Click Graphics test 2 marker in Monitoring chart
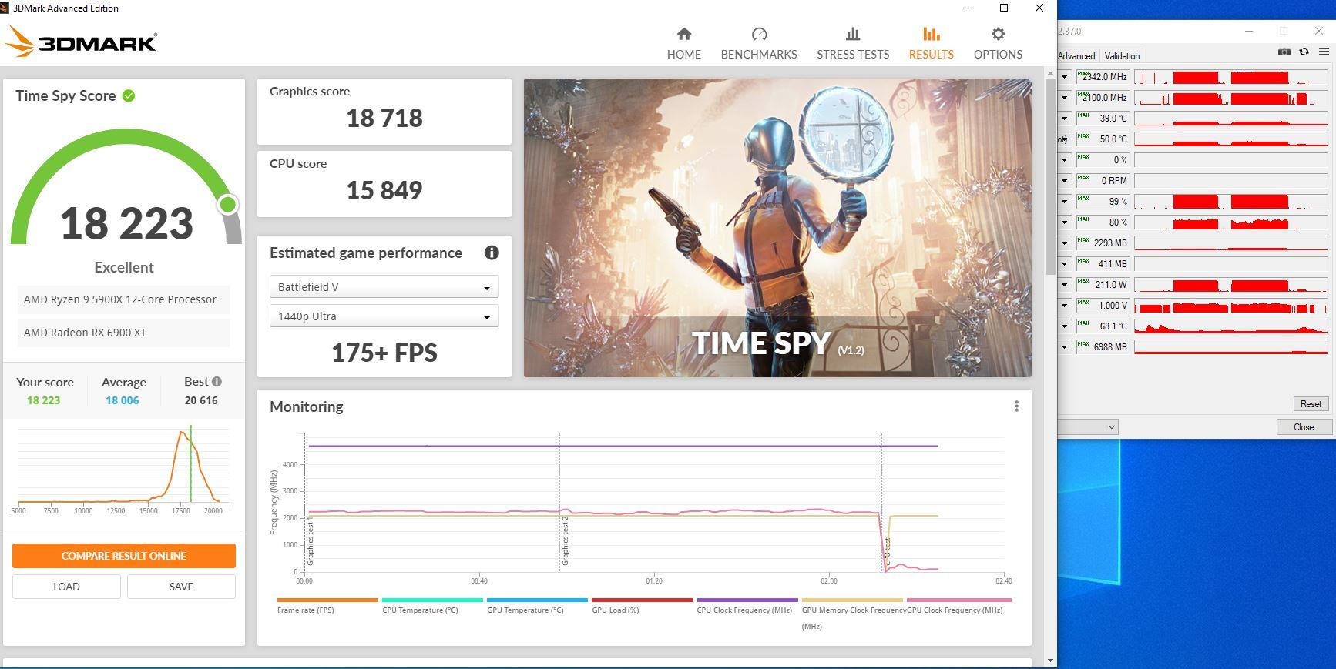Screen dimensions: 1336x669 click(x=565, y=541)
